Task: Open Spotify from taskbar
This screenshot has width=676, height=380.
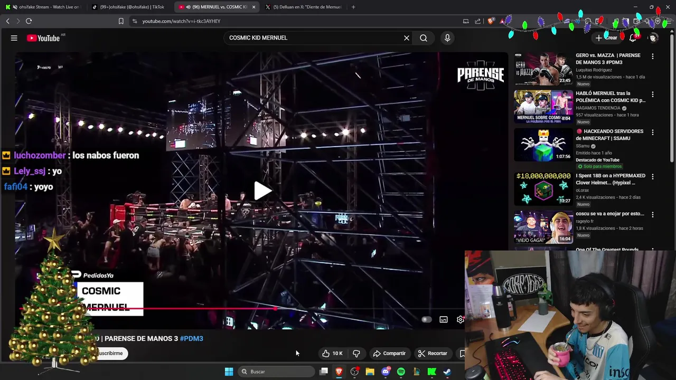Action: tap(401, 372)
